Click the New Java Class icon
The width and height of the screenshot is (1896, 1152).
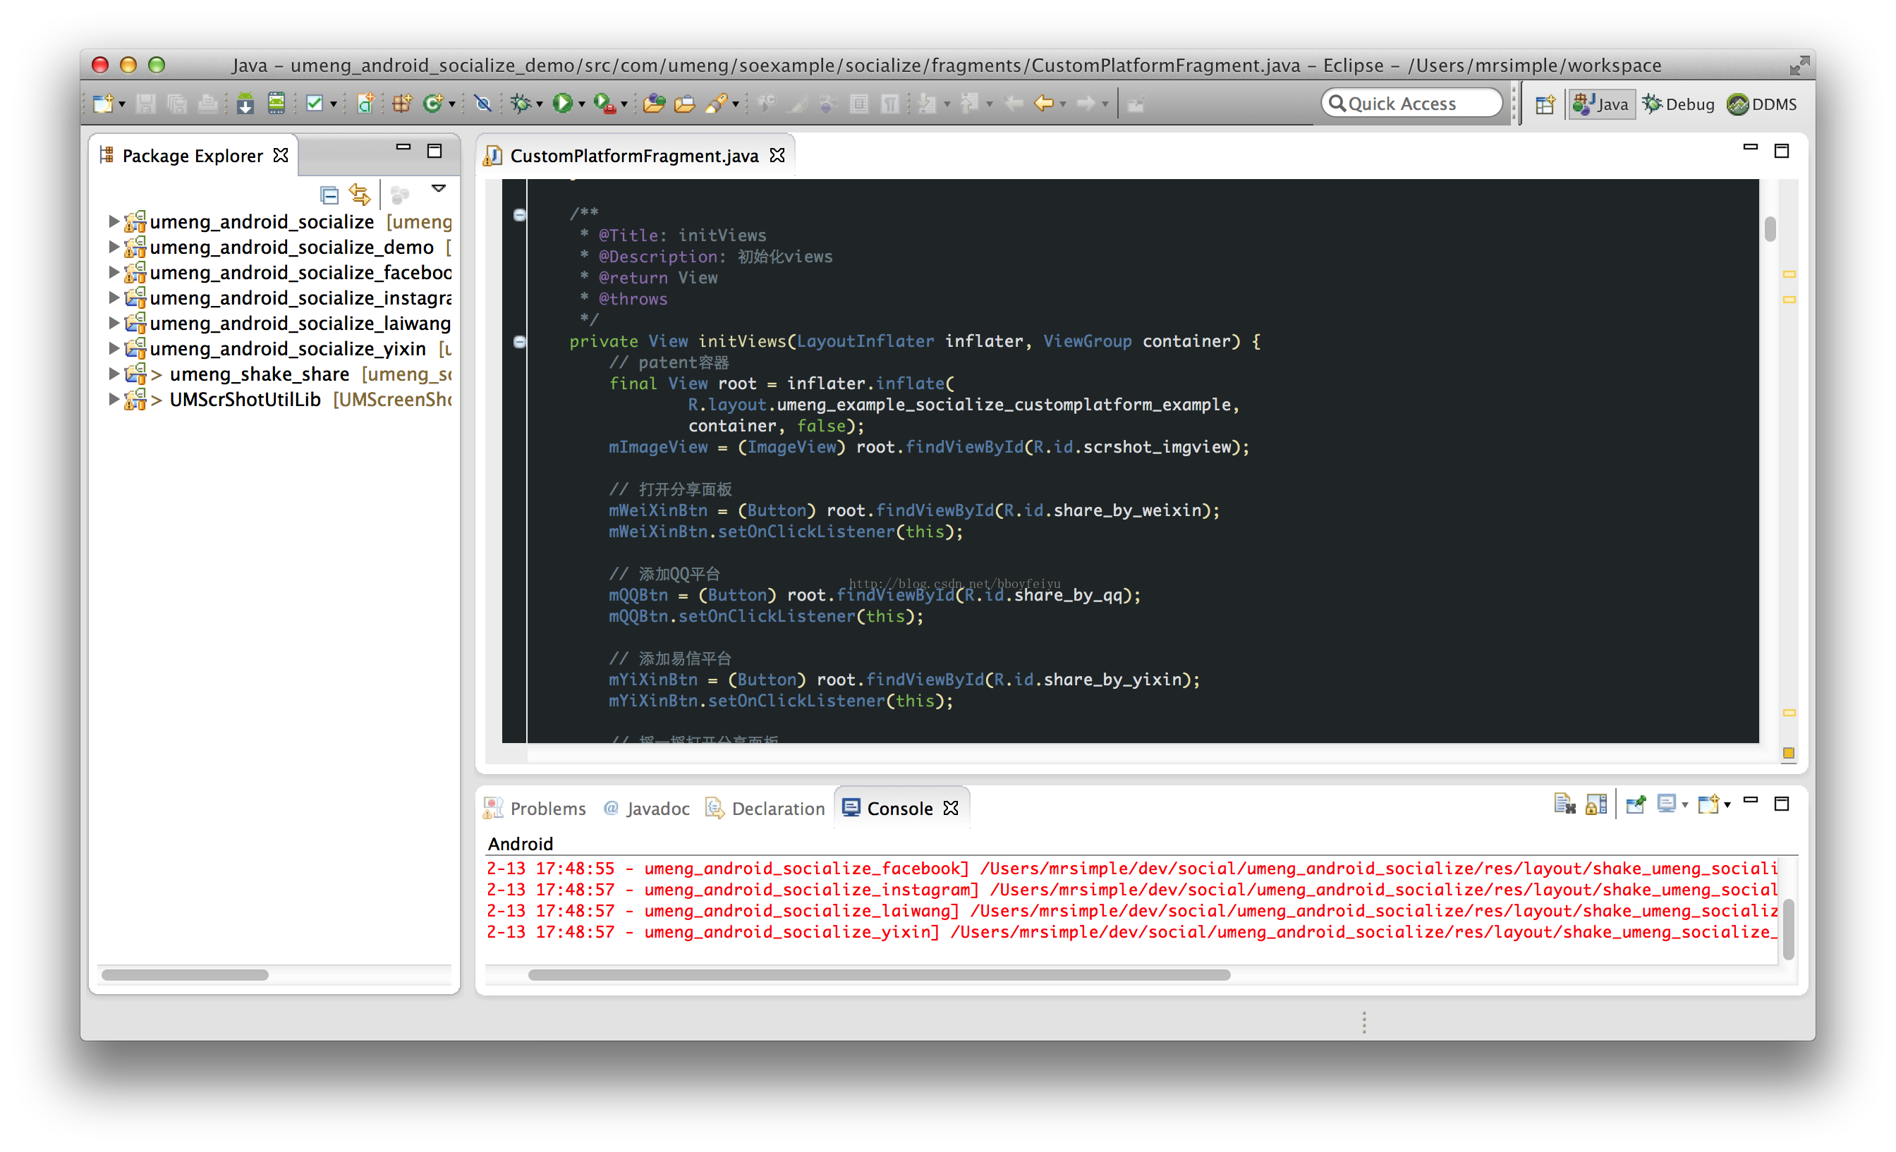tap(433, 103)
